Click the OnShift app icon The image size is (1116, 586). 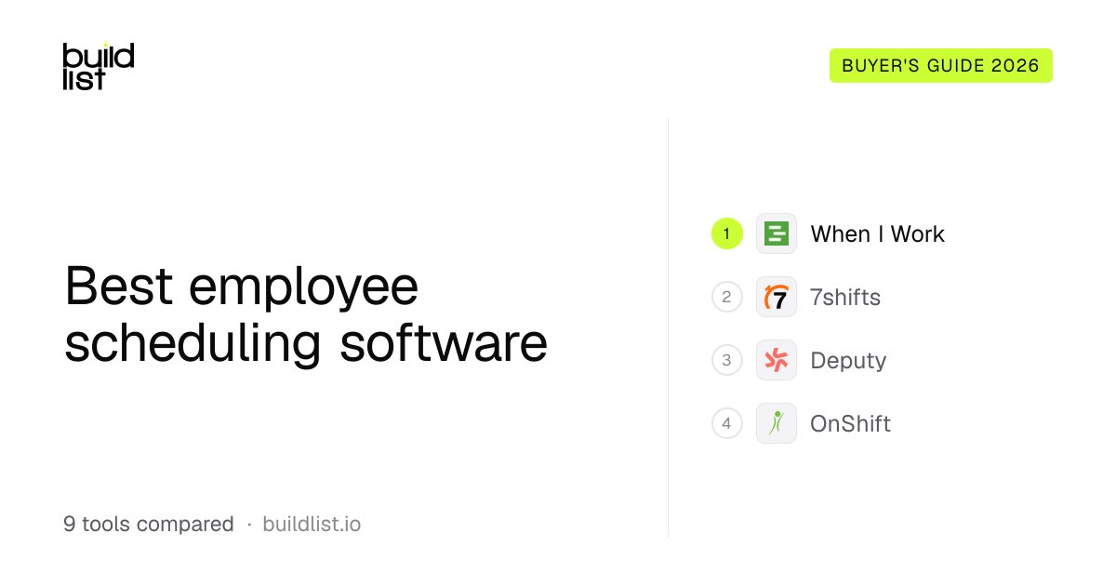tap(777, 423)
